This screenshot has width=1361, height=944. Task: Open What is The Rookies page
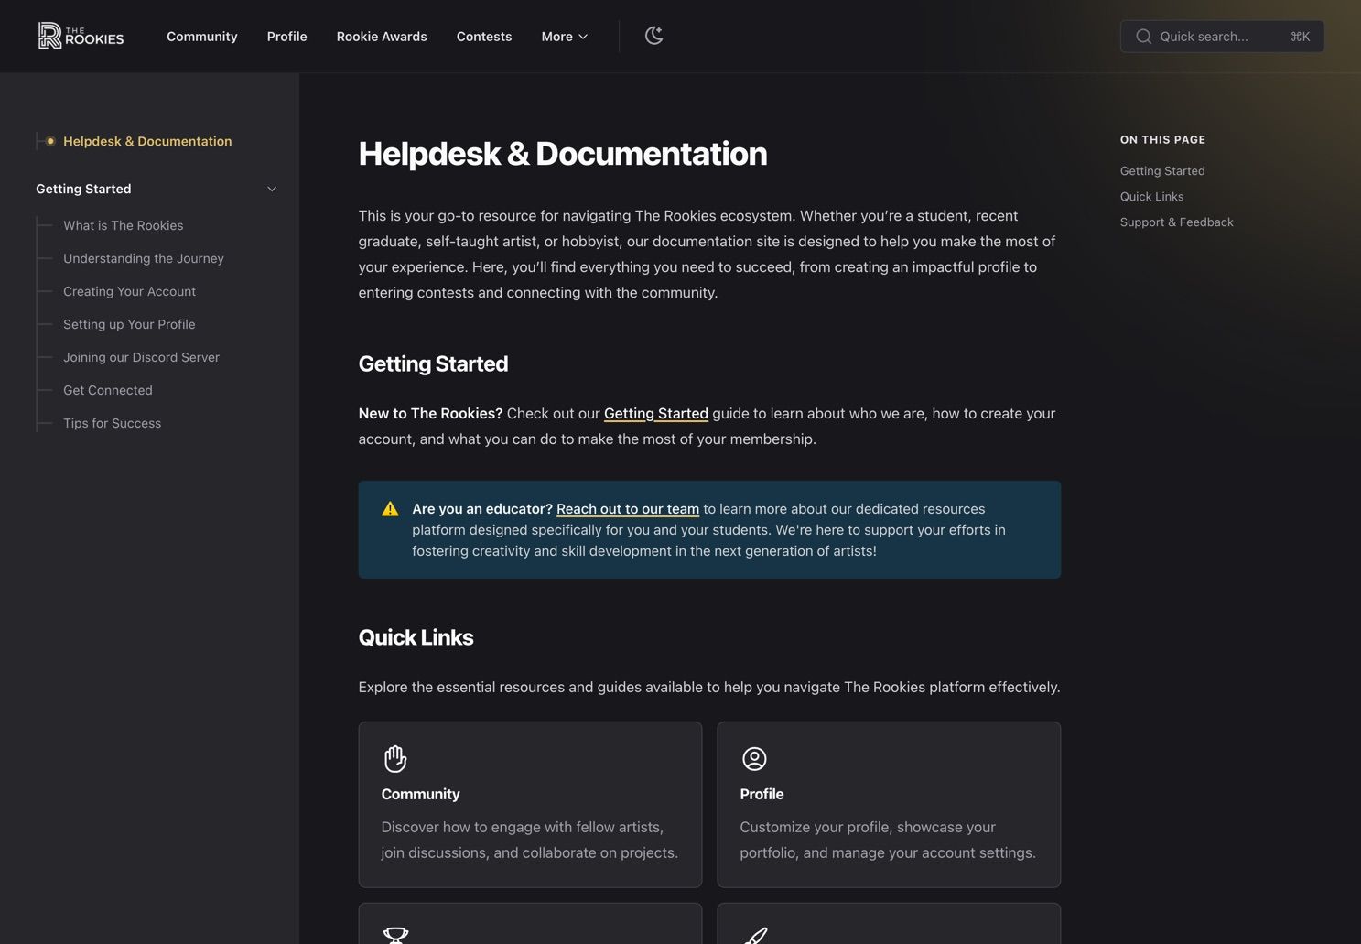click(x=124, y=225)
